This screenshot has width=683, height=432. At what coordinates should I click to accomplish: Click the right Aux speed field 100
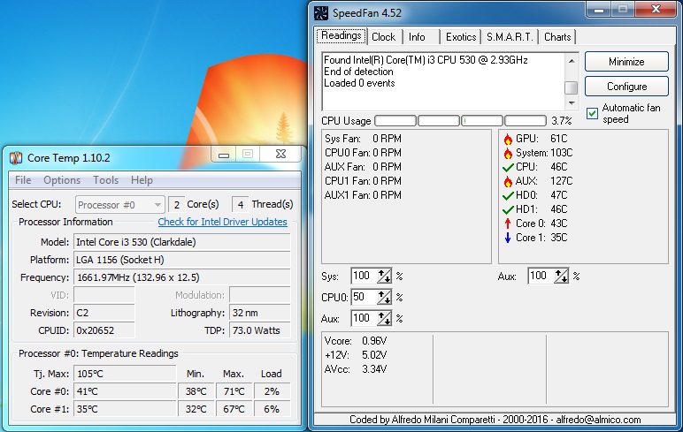(541, 276)
